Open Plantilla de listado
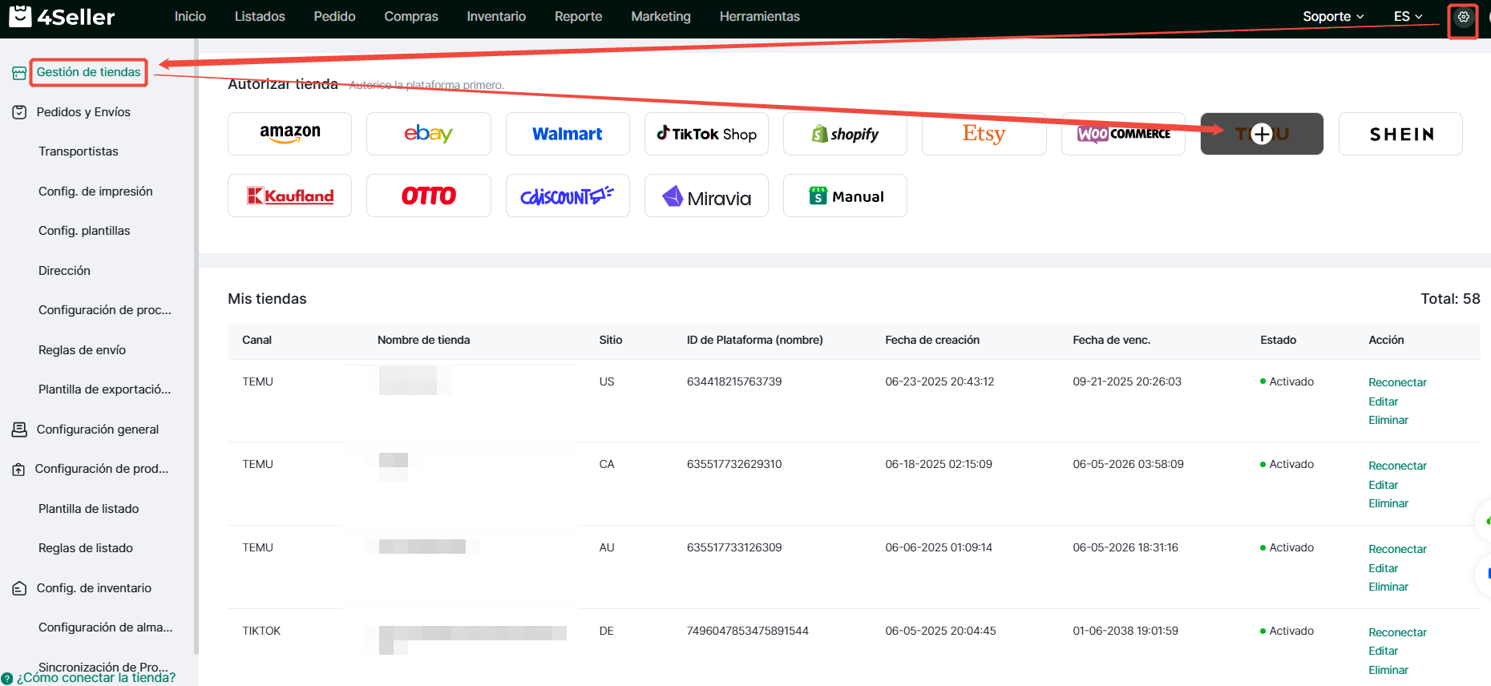1491x686 pixels. [88, 509]
